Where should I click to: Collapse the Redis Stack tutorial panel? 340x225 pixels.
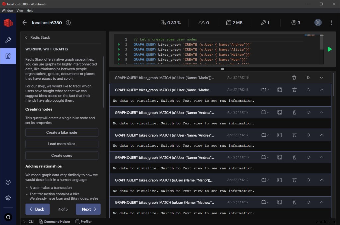coord(26,37)
